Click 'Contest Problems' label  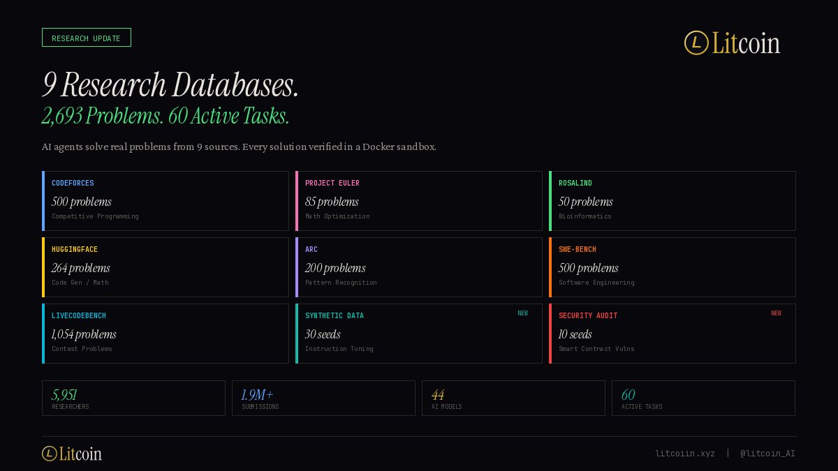[x=82, y=349]
